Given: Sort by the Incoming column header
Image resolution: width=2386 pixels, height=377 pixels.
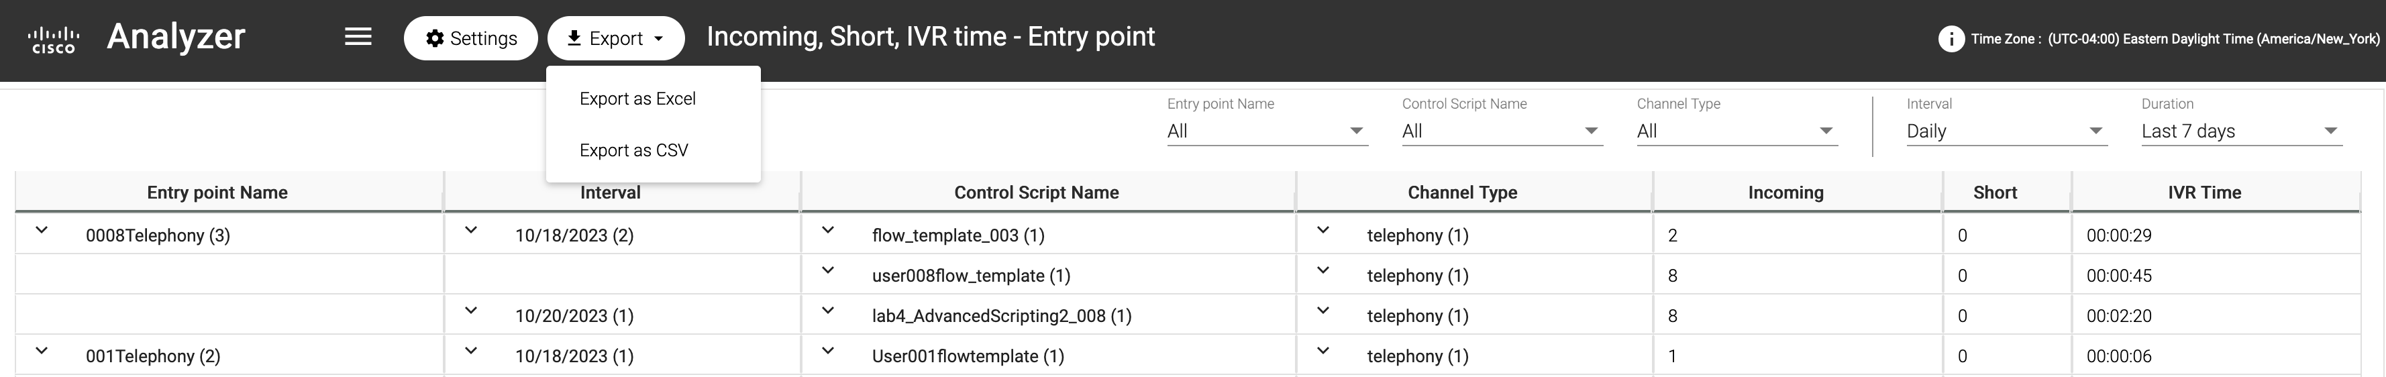Looking at the screenshot, I should [1785, 193].
